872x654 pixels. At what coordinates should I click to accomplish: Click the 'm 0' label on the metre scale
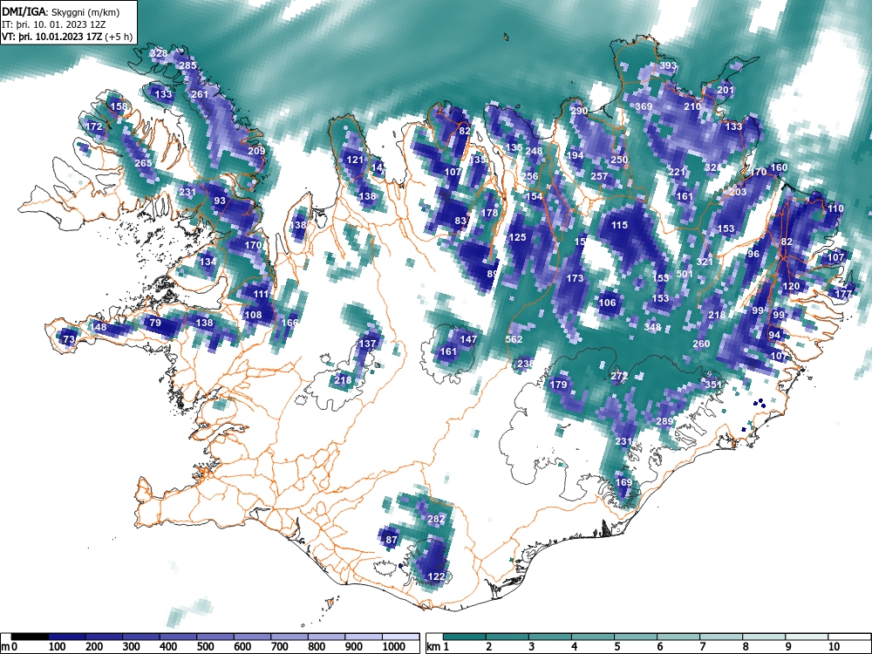coord(10,647)
